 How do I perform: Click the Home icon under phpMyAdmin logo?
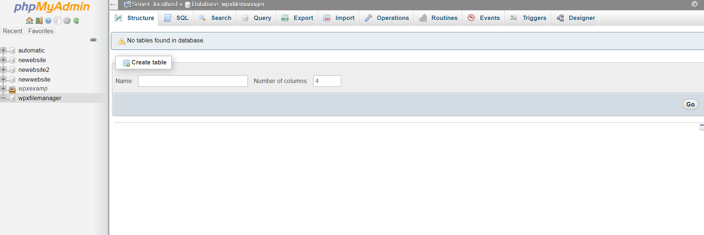(29, 20)
